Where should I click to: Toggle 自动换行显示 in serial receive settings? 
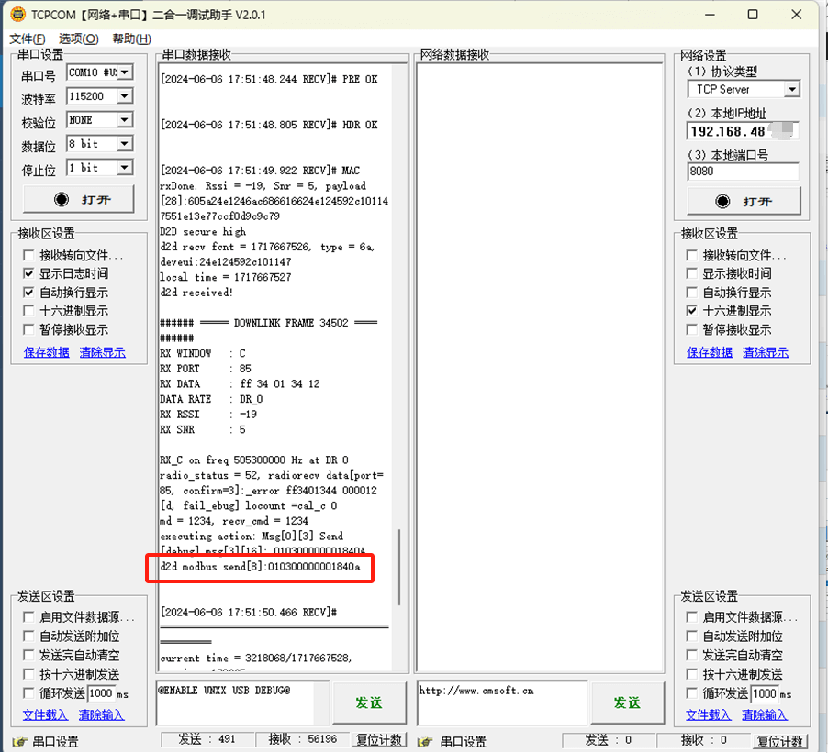point(30,292)
